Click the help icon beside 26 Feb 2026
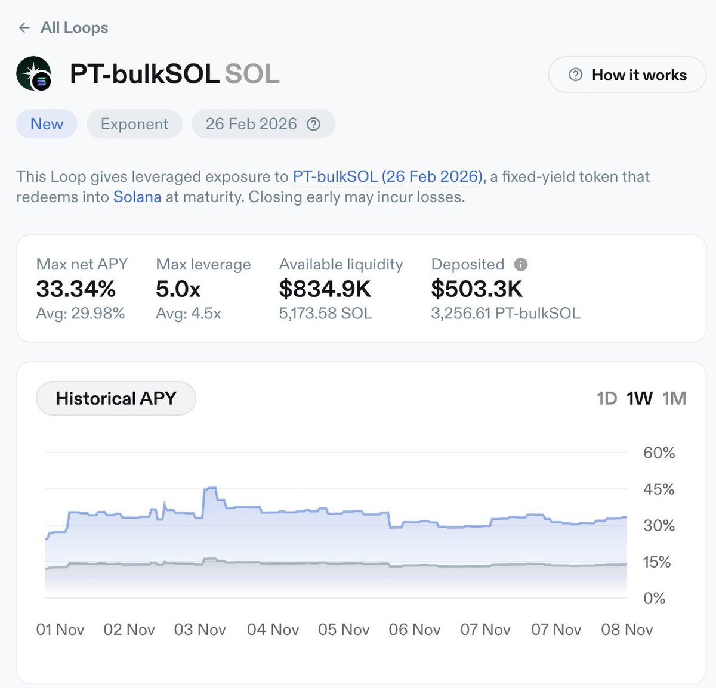The height and width of the screenshot is (688, 716). (313, 124)
